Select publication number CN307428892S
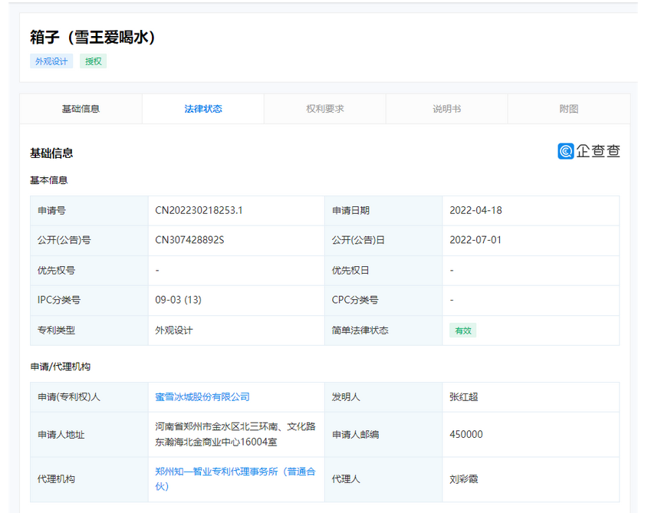The height and width of the screenshot is (513, 648). coord(189,240)
